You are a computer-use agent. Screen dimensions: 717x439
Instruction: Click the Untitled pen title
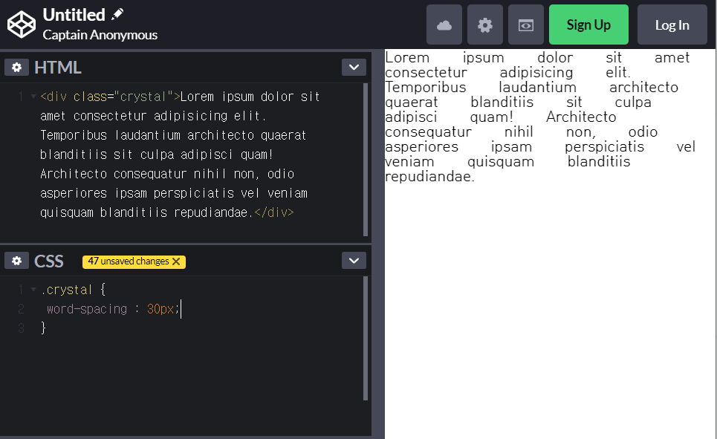click(x=74, y=14)
